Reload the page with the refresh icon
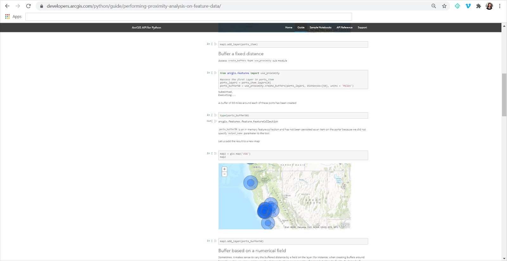This screenshot has width=507, height=261. coord(28,6)
